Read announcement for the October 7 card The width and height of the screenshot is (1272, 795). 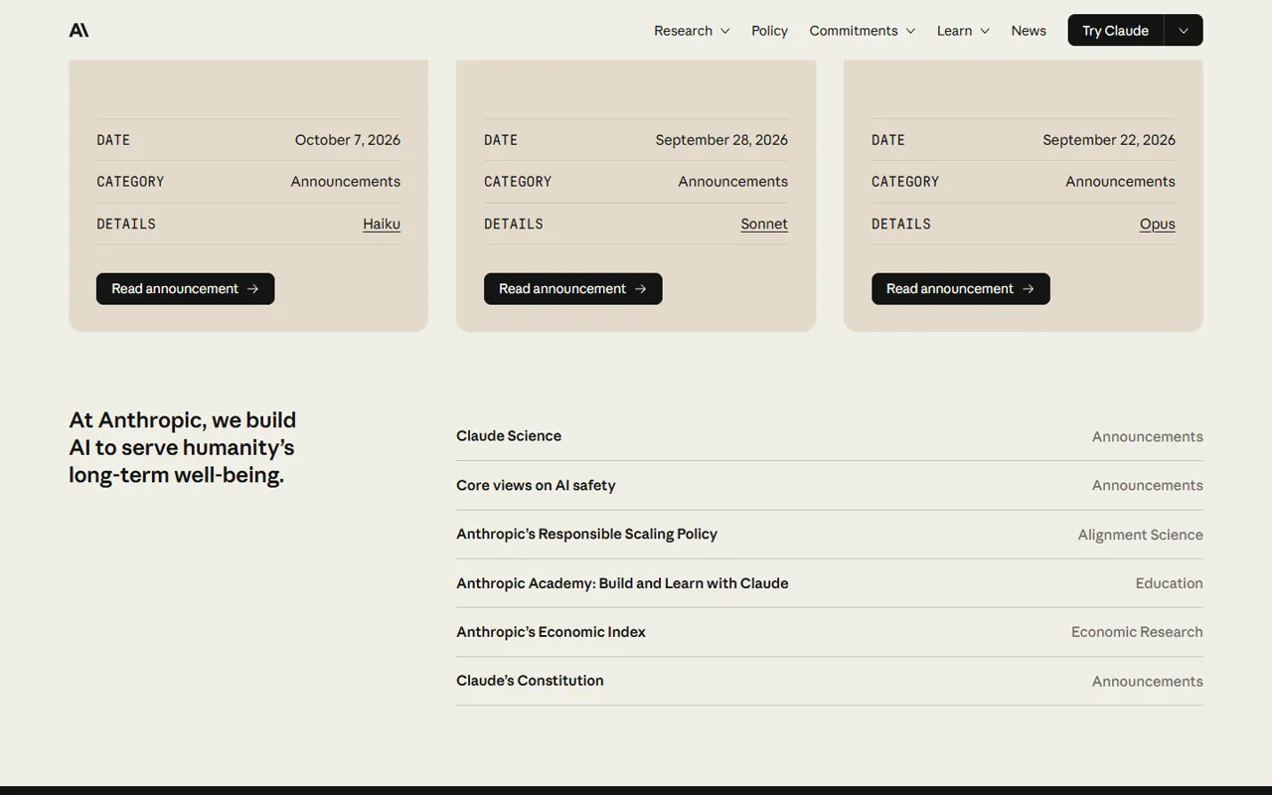[185, 288]
